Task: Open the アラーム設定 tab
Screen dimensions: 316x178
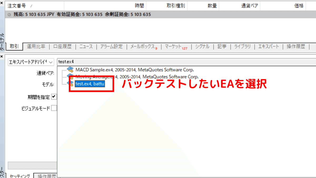Action: pyautogui.click(x=111, y=46)
